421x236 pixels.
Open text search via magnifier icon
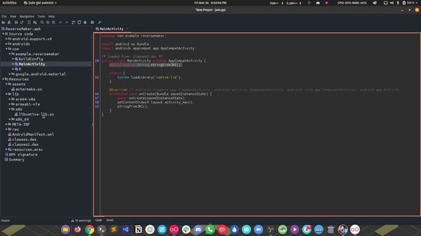point(42,22)
